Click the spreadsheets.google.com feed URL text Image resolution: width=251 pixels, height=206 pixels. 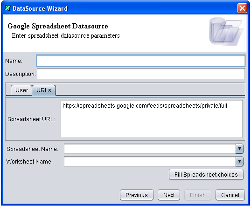145,106
